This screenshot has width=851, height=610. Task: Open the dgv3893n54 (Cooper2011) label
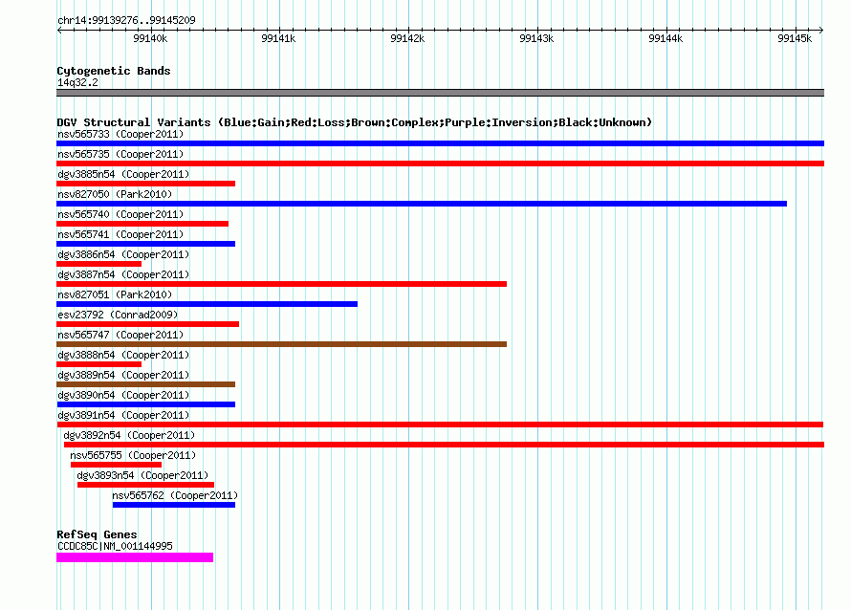click(x=142, y=475)
